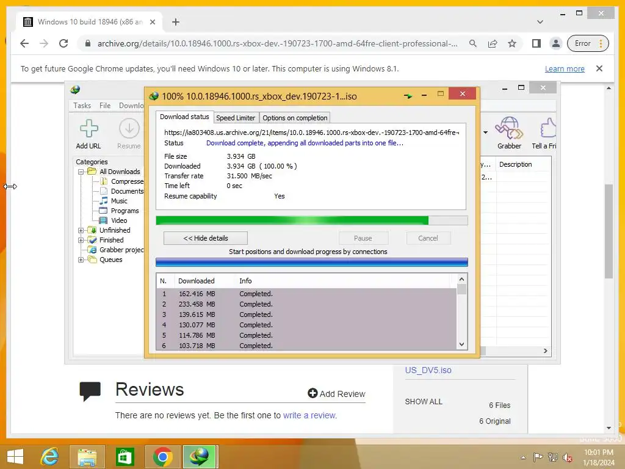The height and width of the screenshot is (469, 625).
Task: Select the Music category note icon
Action: [x=104, y=200]
